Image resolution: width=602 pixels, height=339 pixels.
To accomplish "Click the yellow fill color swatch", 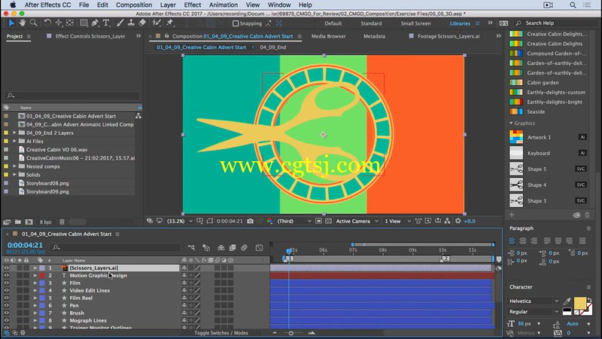I will coord(579,303).
